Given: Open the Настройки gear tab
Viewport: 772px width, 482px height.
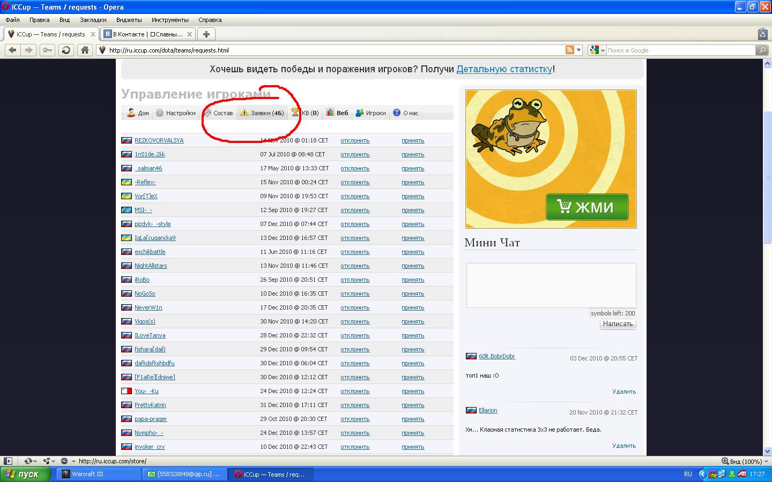Looking at the screenshot, I should pos(175,113).
